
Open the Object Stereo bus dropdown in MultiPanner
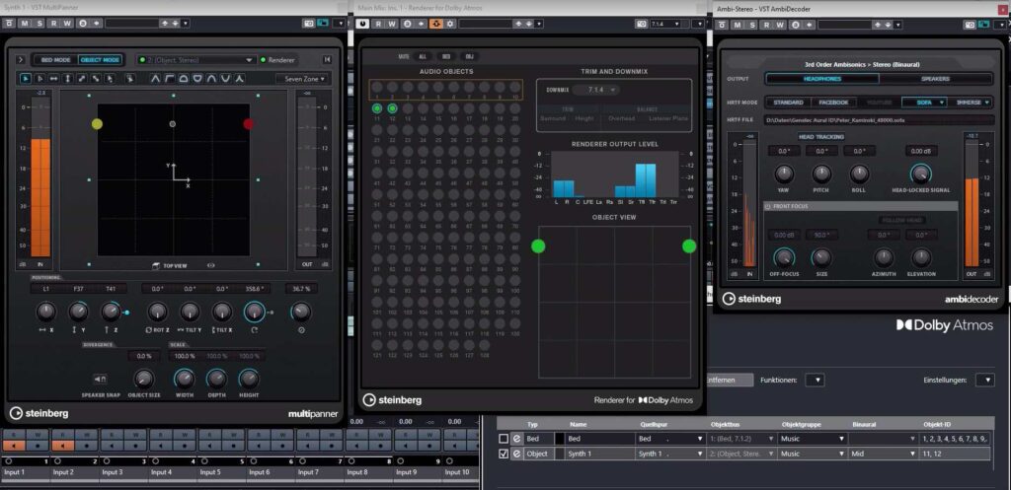(x=196, y=60)
